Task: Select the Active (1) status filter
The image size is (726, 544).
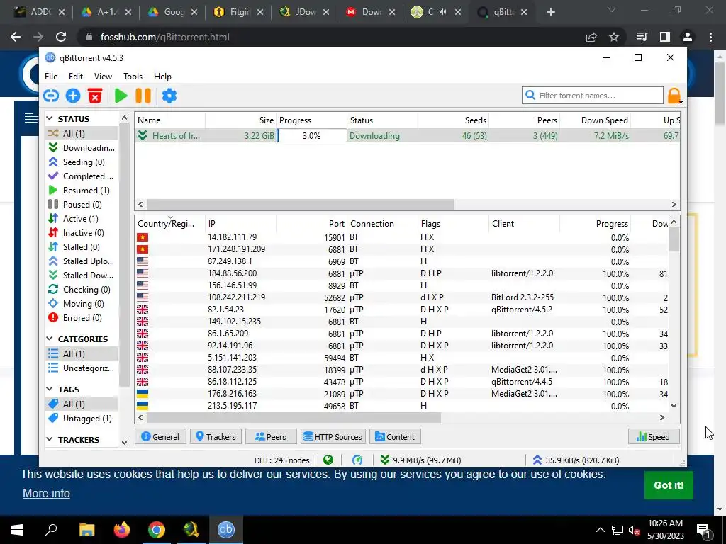Action: tap(82, 218)
